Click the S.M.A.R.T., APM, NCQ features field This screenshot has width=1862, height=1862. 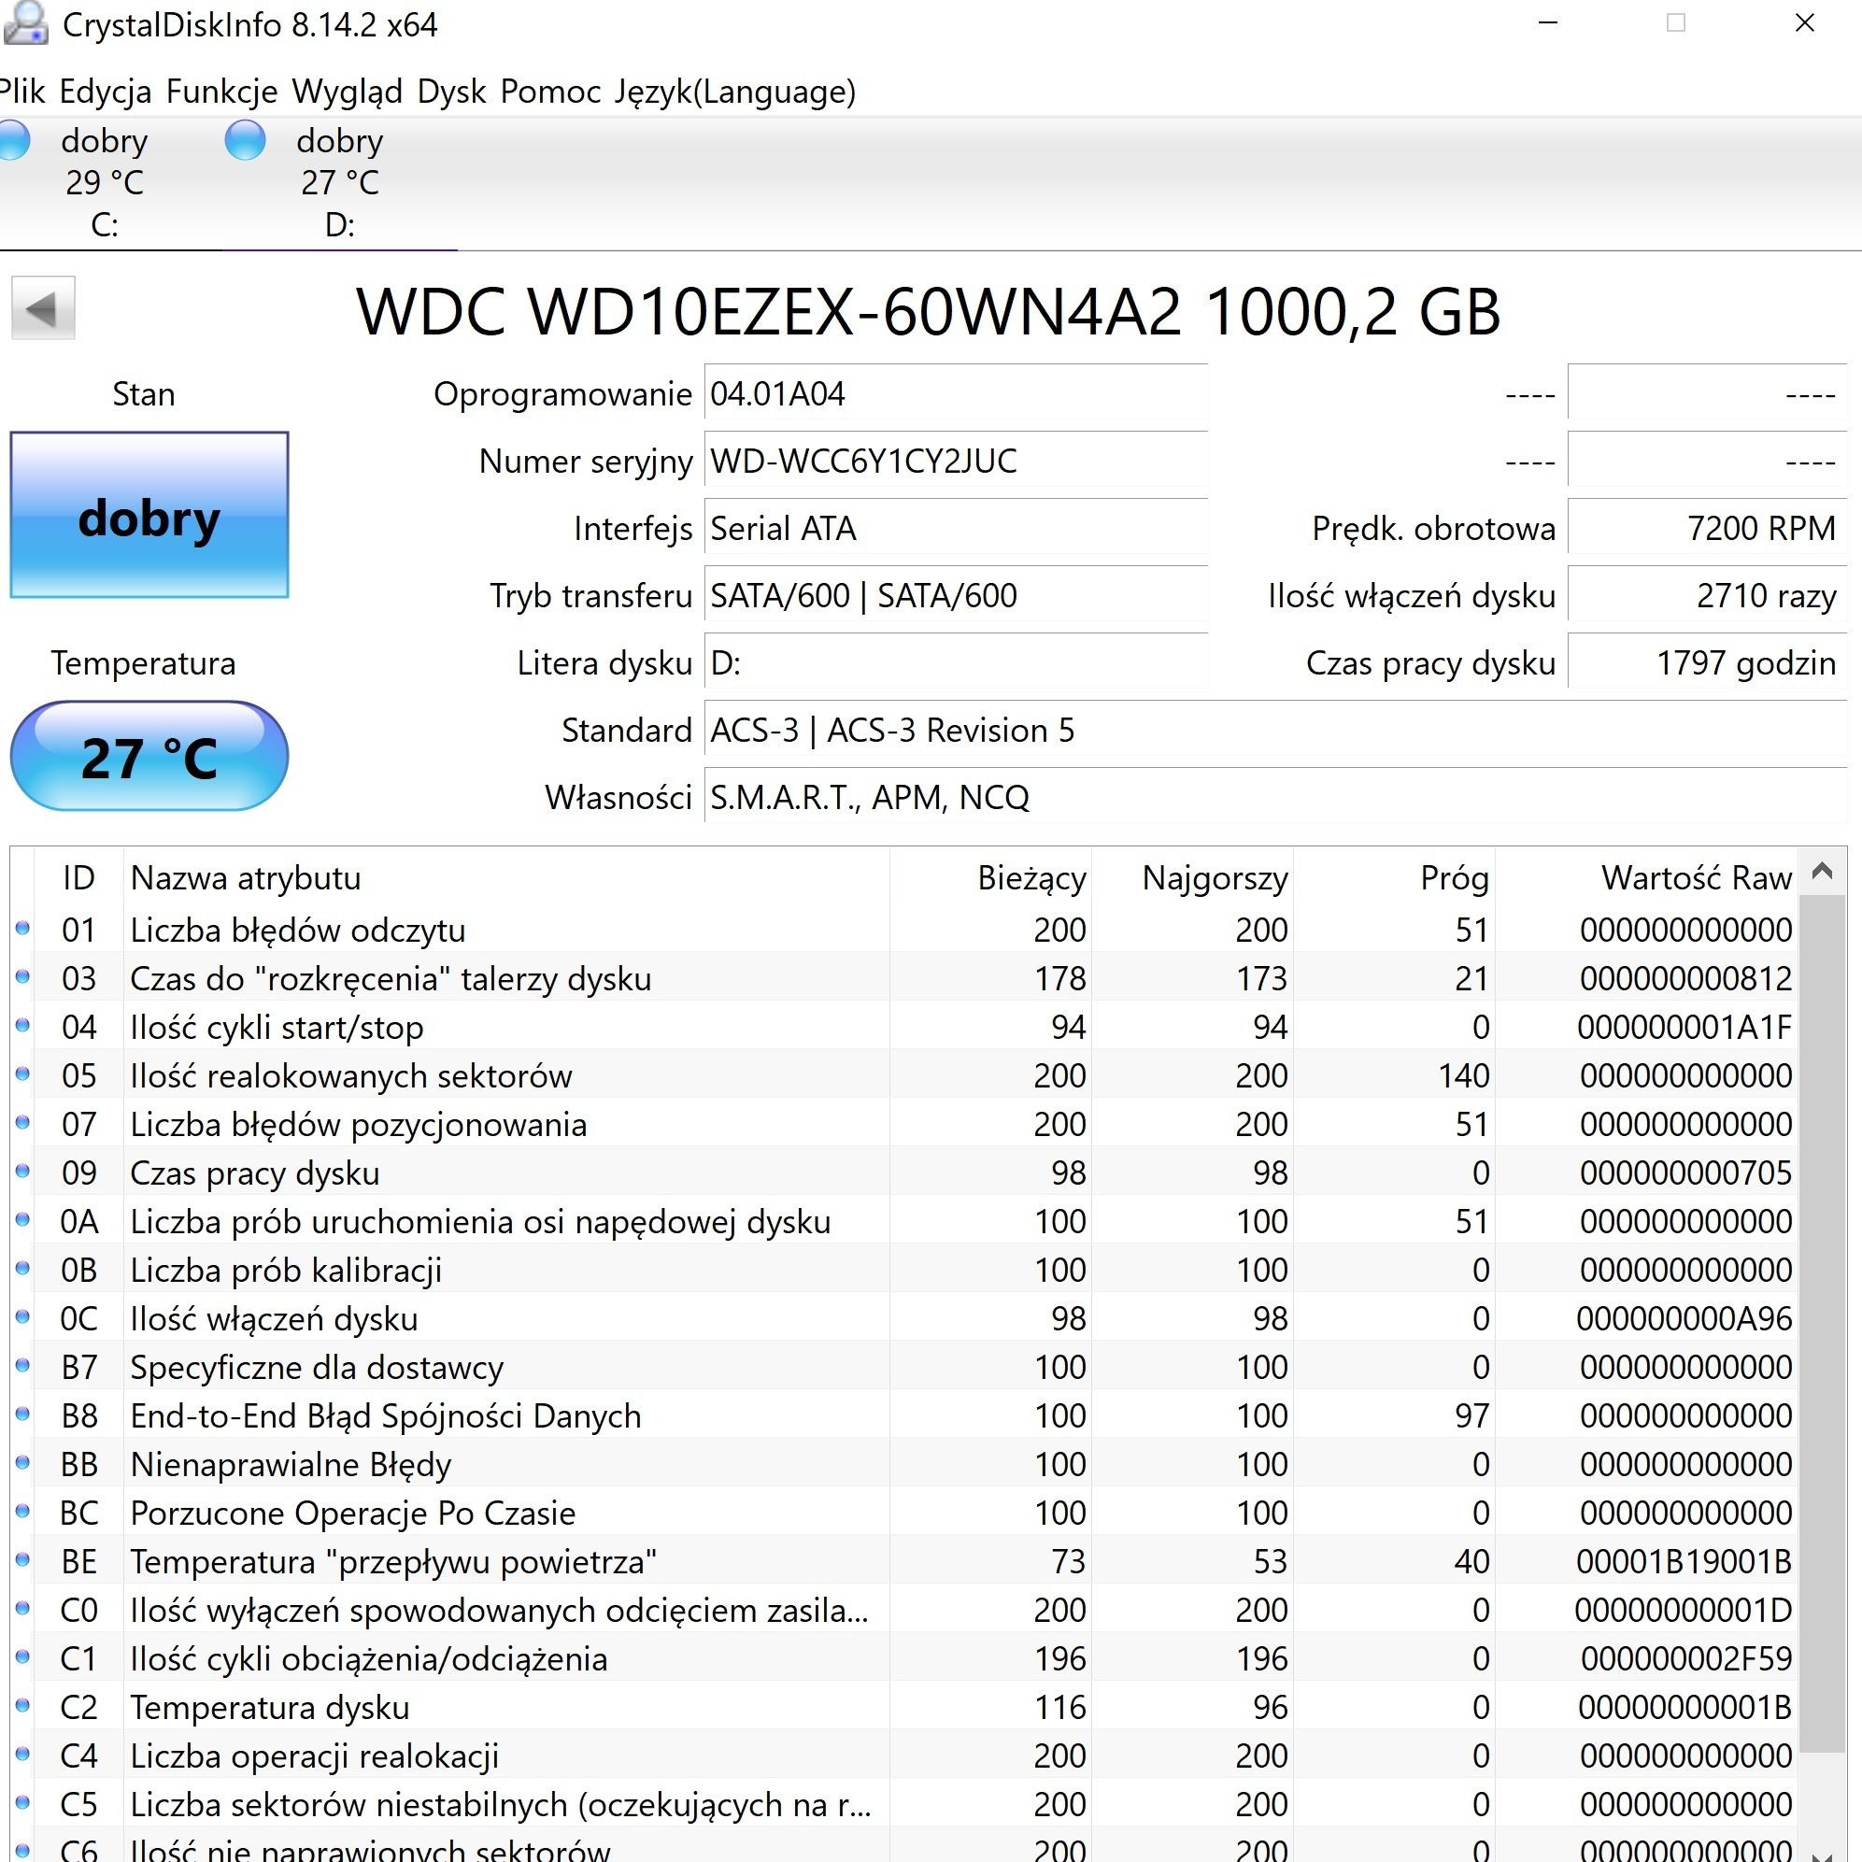click(1275, 797)
